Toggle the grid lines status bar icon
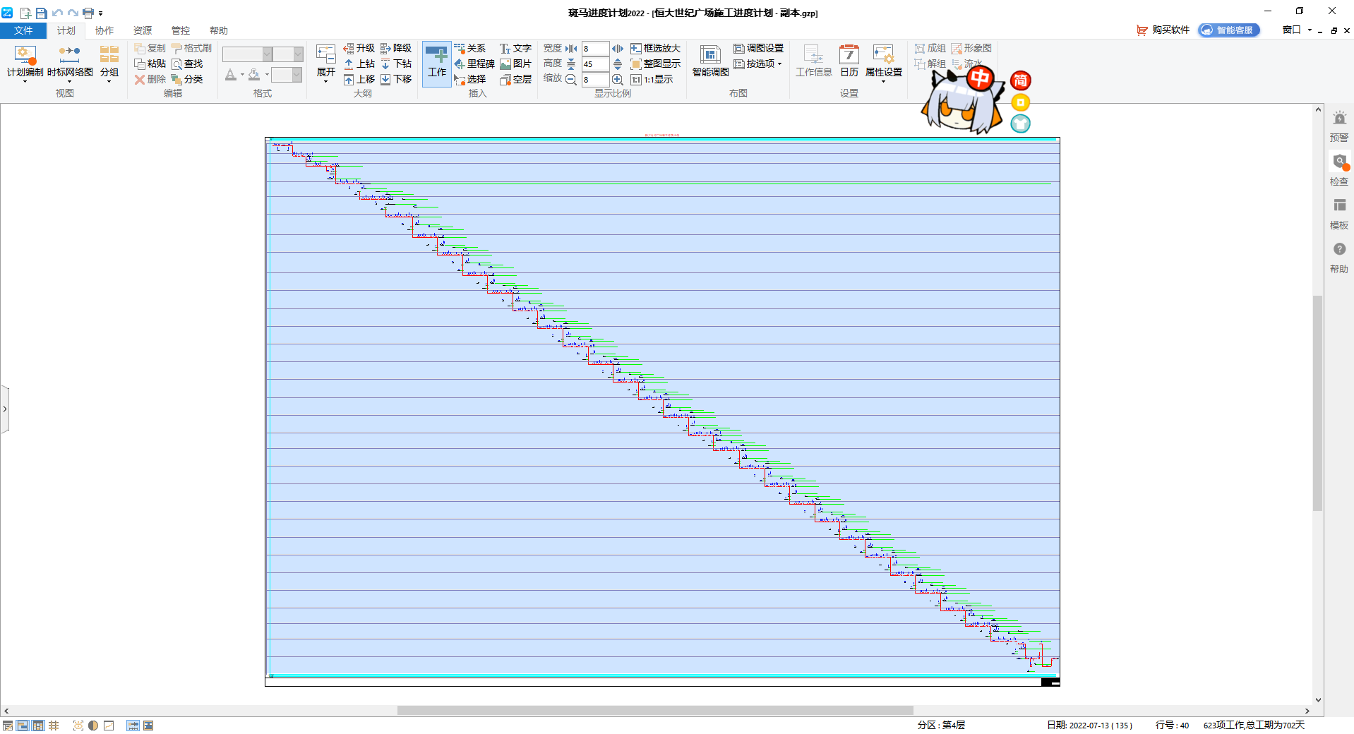The image size is (1354, 734). (x=54, y=726)
